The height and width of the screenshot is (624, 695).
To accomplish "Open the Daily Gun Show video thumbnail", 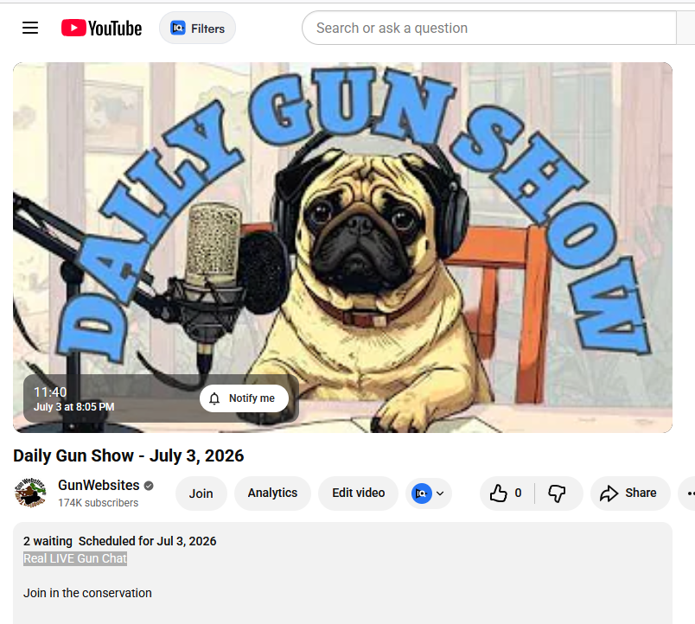I will click(342, 247).
